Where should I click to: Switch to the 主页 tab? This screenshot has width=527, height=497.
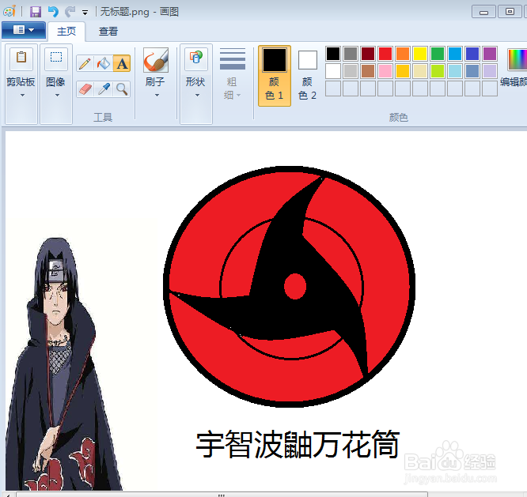[x=66, y=32]
